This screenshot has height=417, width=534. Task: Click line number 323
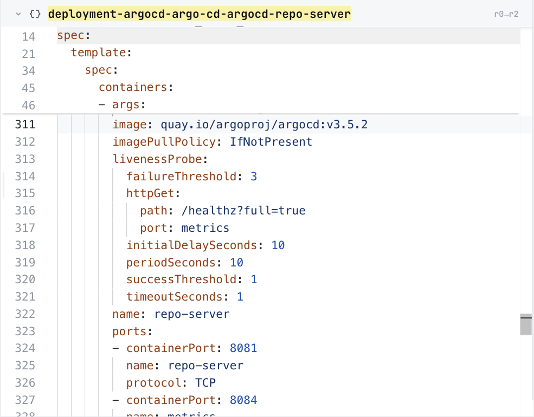click(25, 331)
